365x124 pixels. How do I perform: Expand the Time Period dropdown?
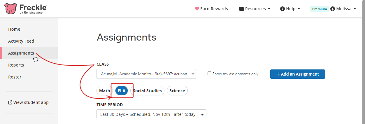pyautogui.click(x=151, y=114)
